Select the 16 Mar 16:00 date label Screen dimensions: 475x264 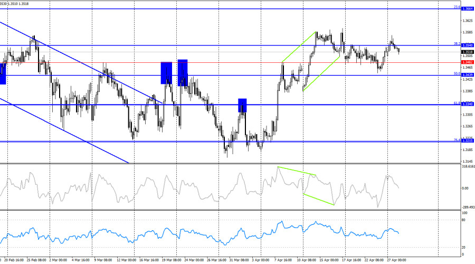pos(149,260)
